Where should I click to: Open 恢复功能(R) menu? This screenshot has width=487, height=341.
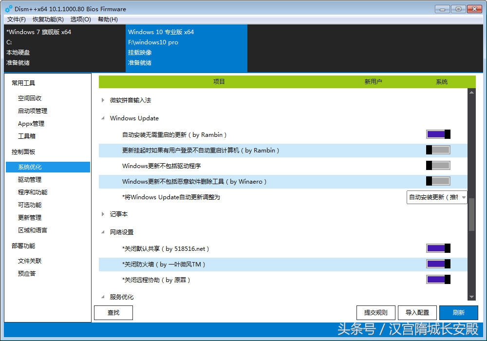[x=48, y=19]
